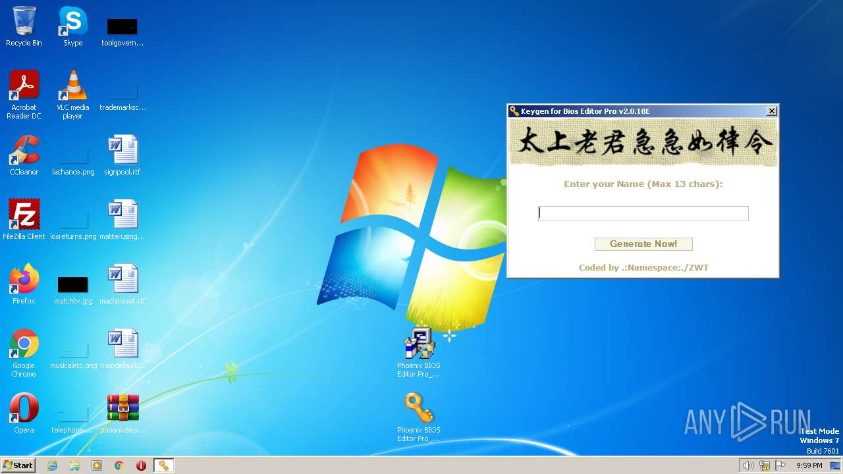The image size is (843, 474).
Task: Select the Google Chrome desktop shortcut
Action: [x=24, y=353]
